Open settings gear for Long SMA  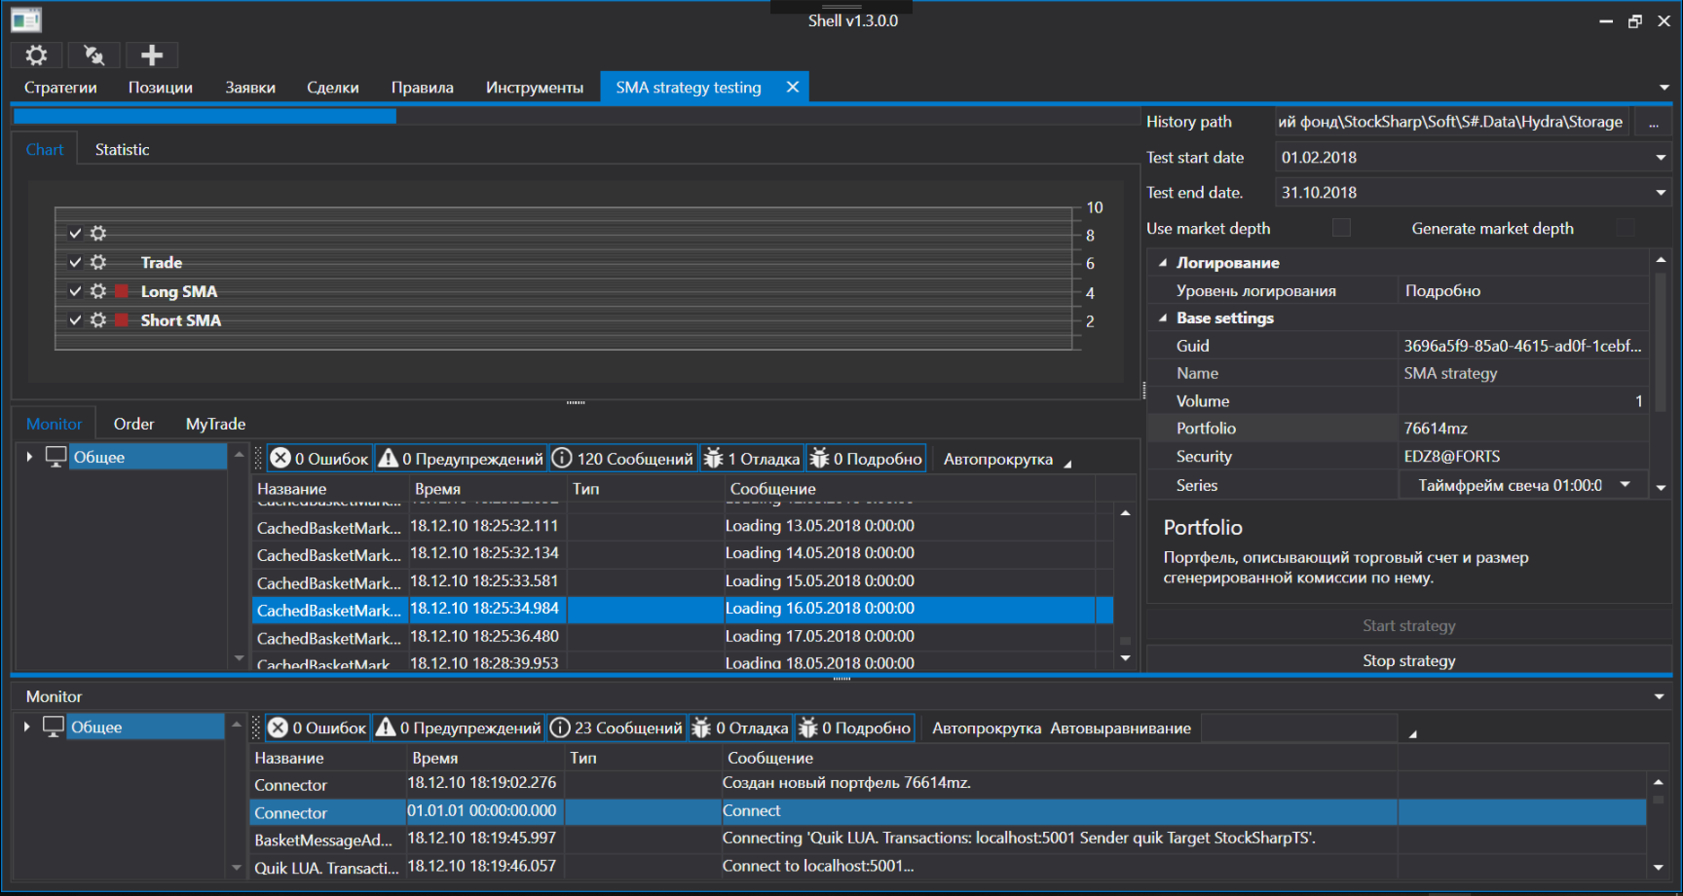(98, 291)
